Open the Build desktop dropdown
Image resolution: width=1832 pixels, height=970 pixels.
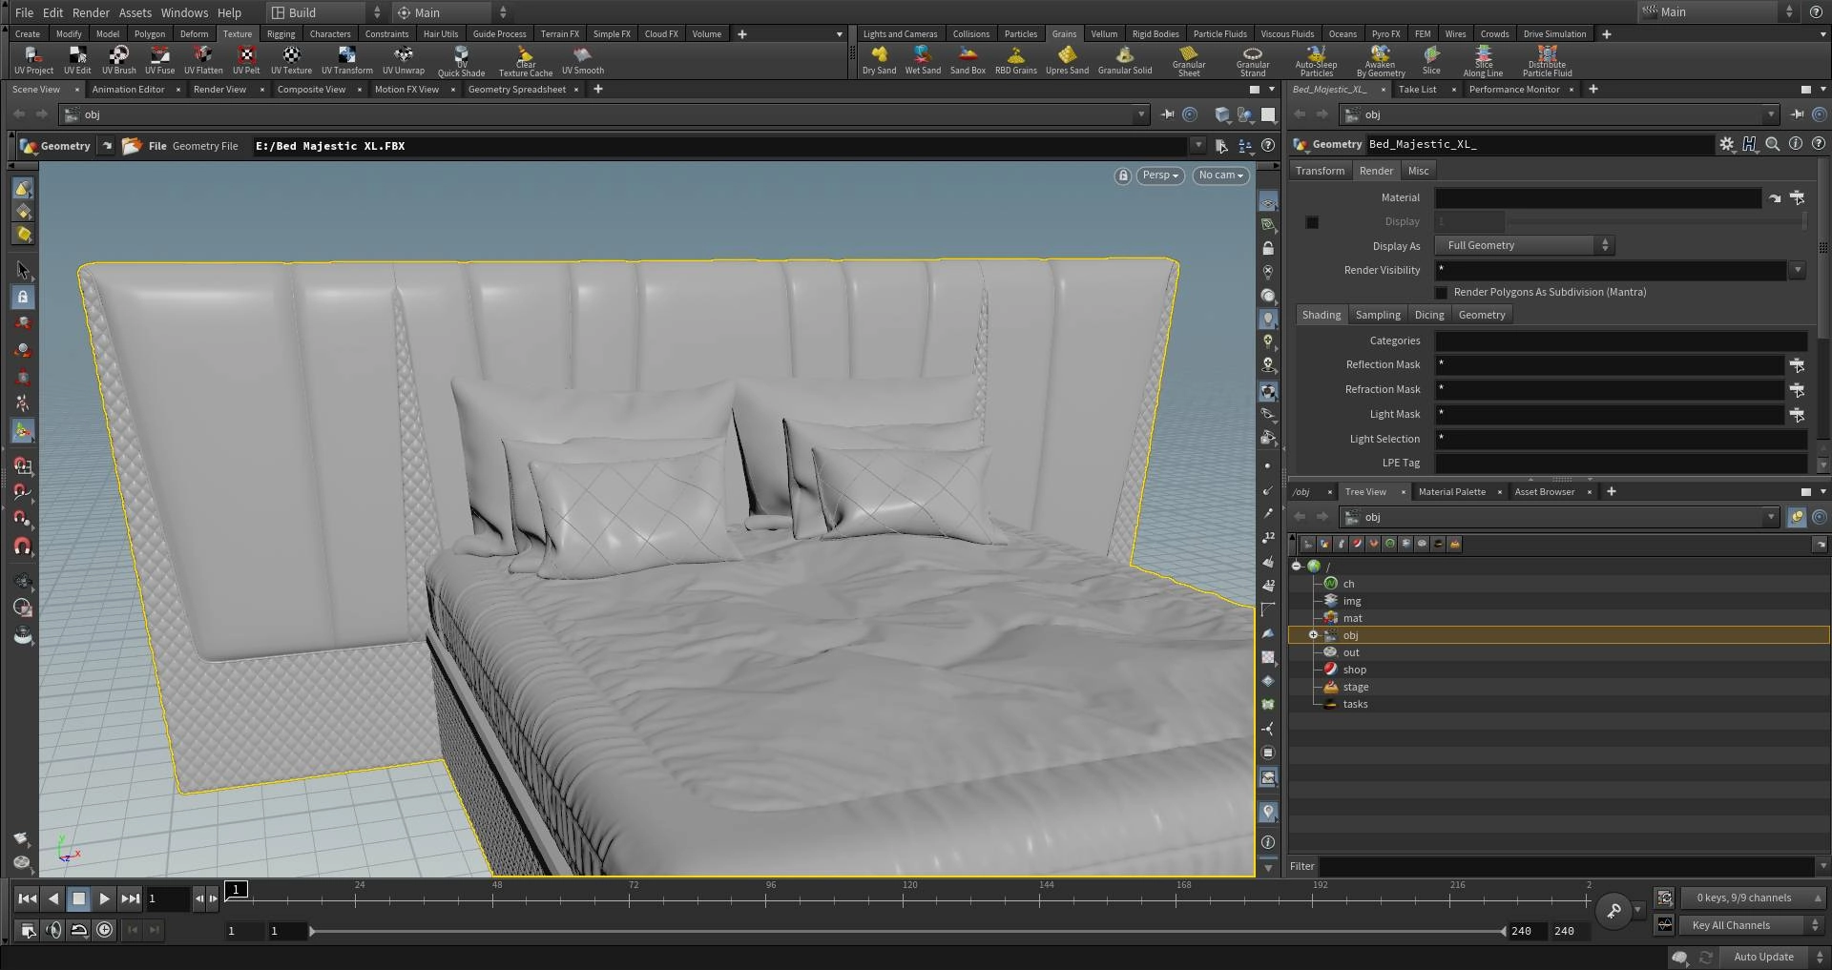(x=324, y=12)
